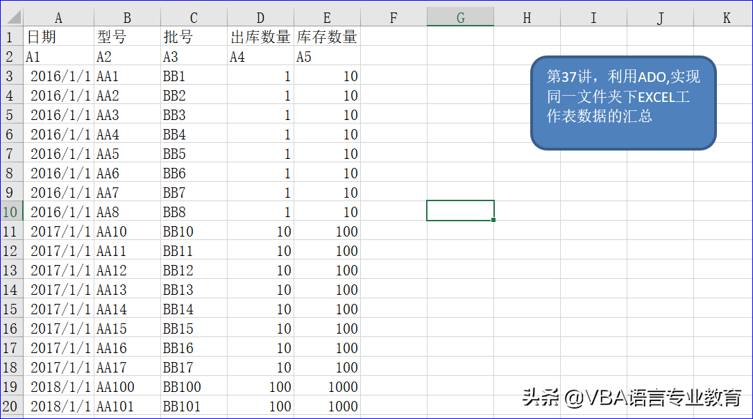Select column H header
Screen dimensions: 753x419
click(x=527, y=18)
